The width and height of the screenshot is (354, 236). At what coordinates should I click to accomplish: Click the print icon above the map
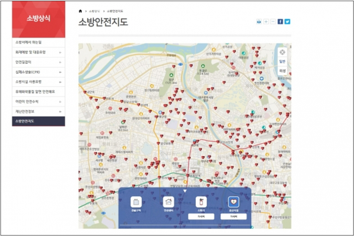259,21
